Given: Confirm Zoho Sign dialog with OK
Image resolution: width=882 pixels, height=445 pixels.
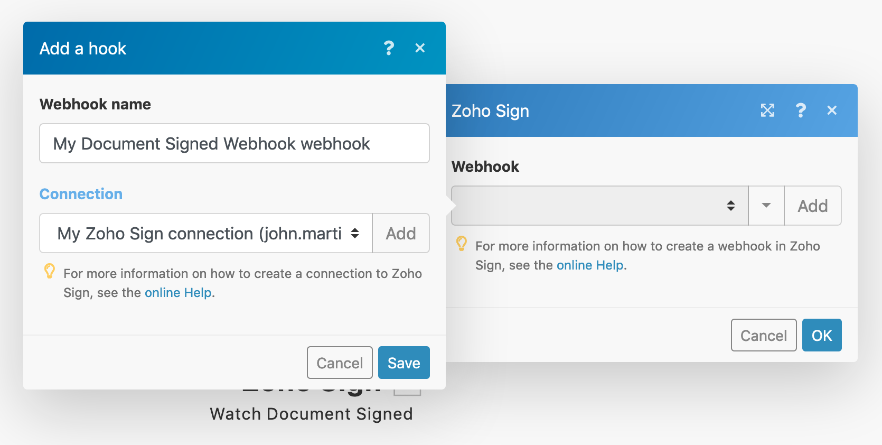Looking at the screenshot, I should coord(821,335).
